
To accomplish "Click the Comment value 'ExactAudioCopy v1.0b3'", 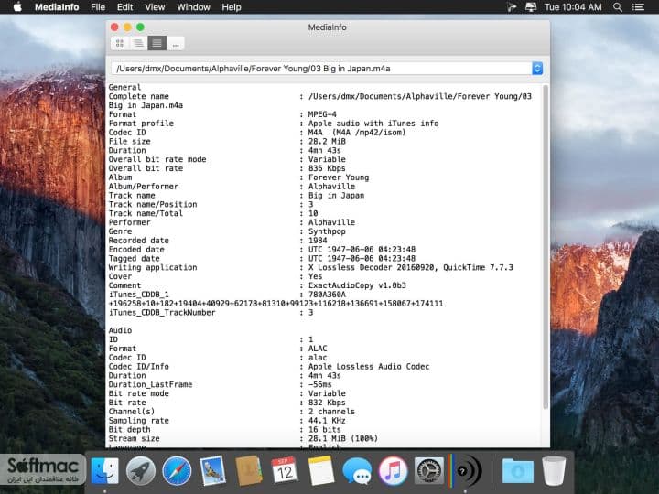I will (x=357, y=285).
